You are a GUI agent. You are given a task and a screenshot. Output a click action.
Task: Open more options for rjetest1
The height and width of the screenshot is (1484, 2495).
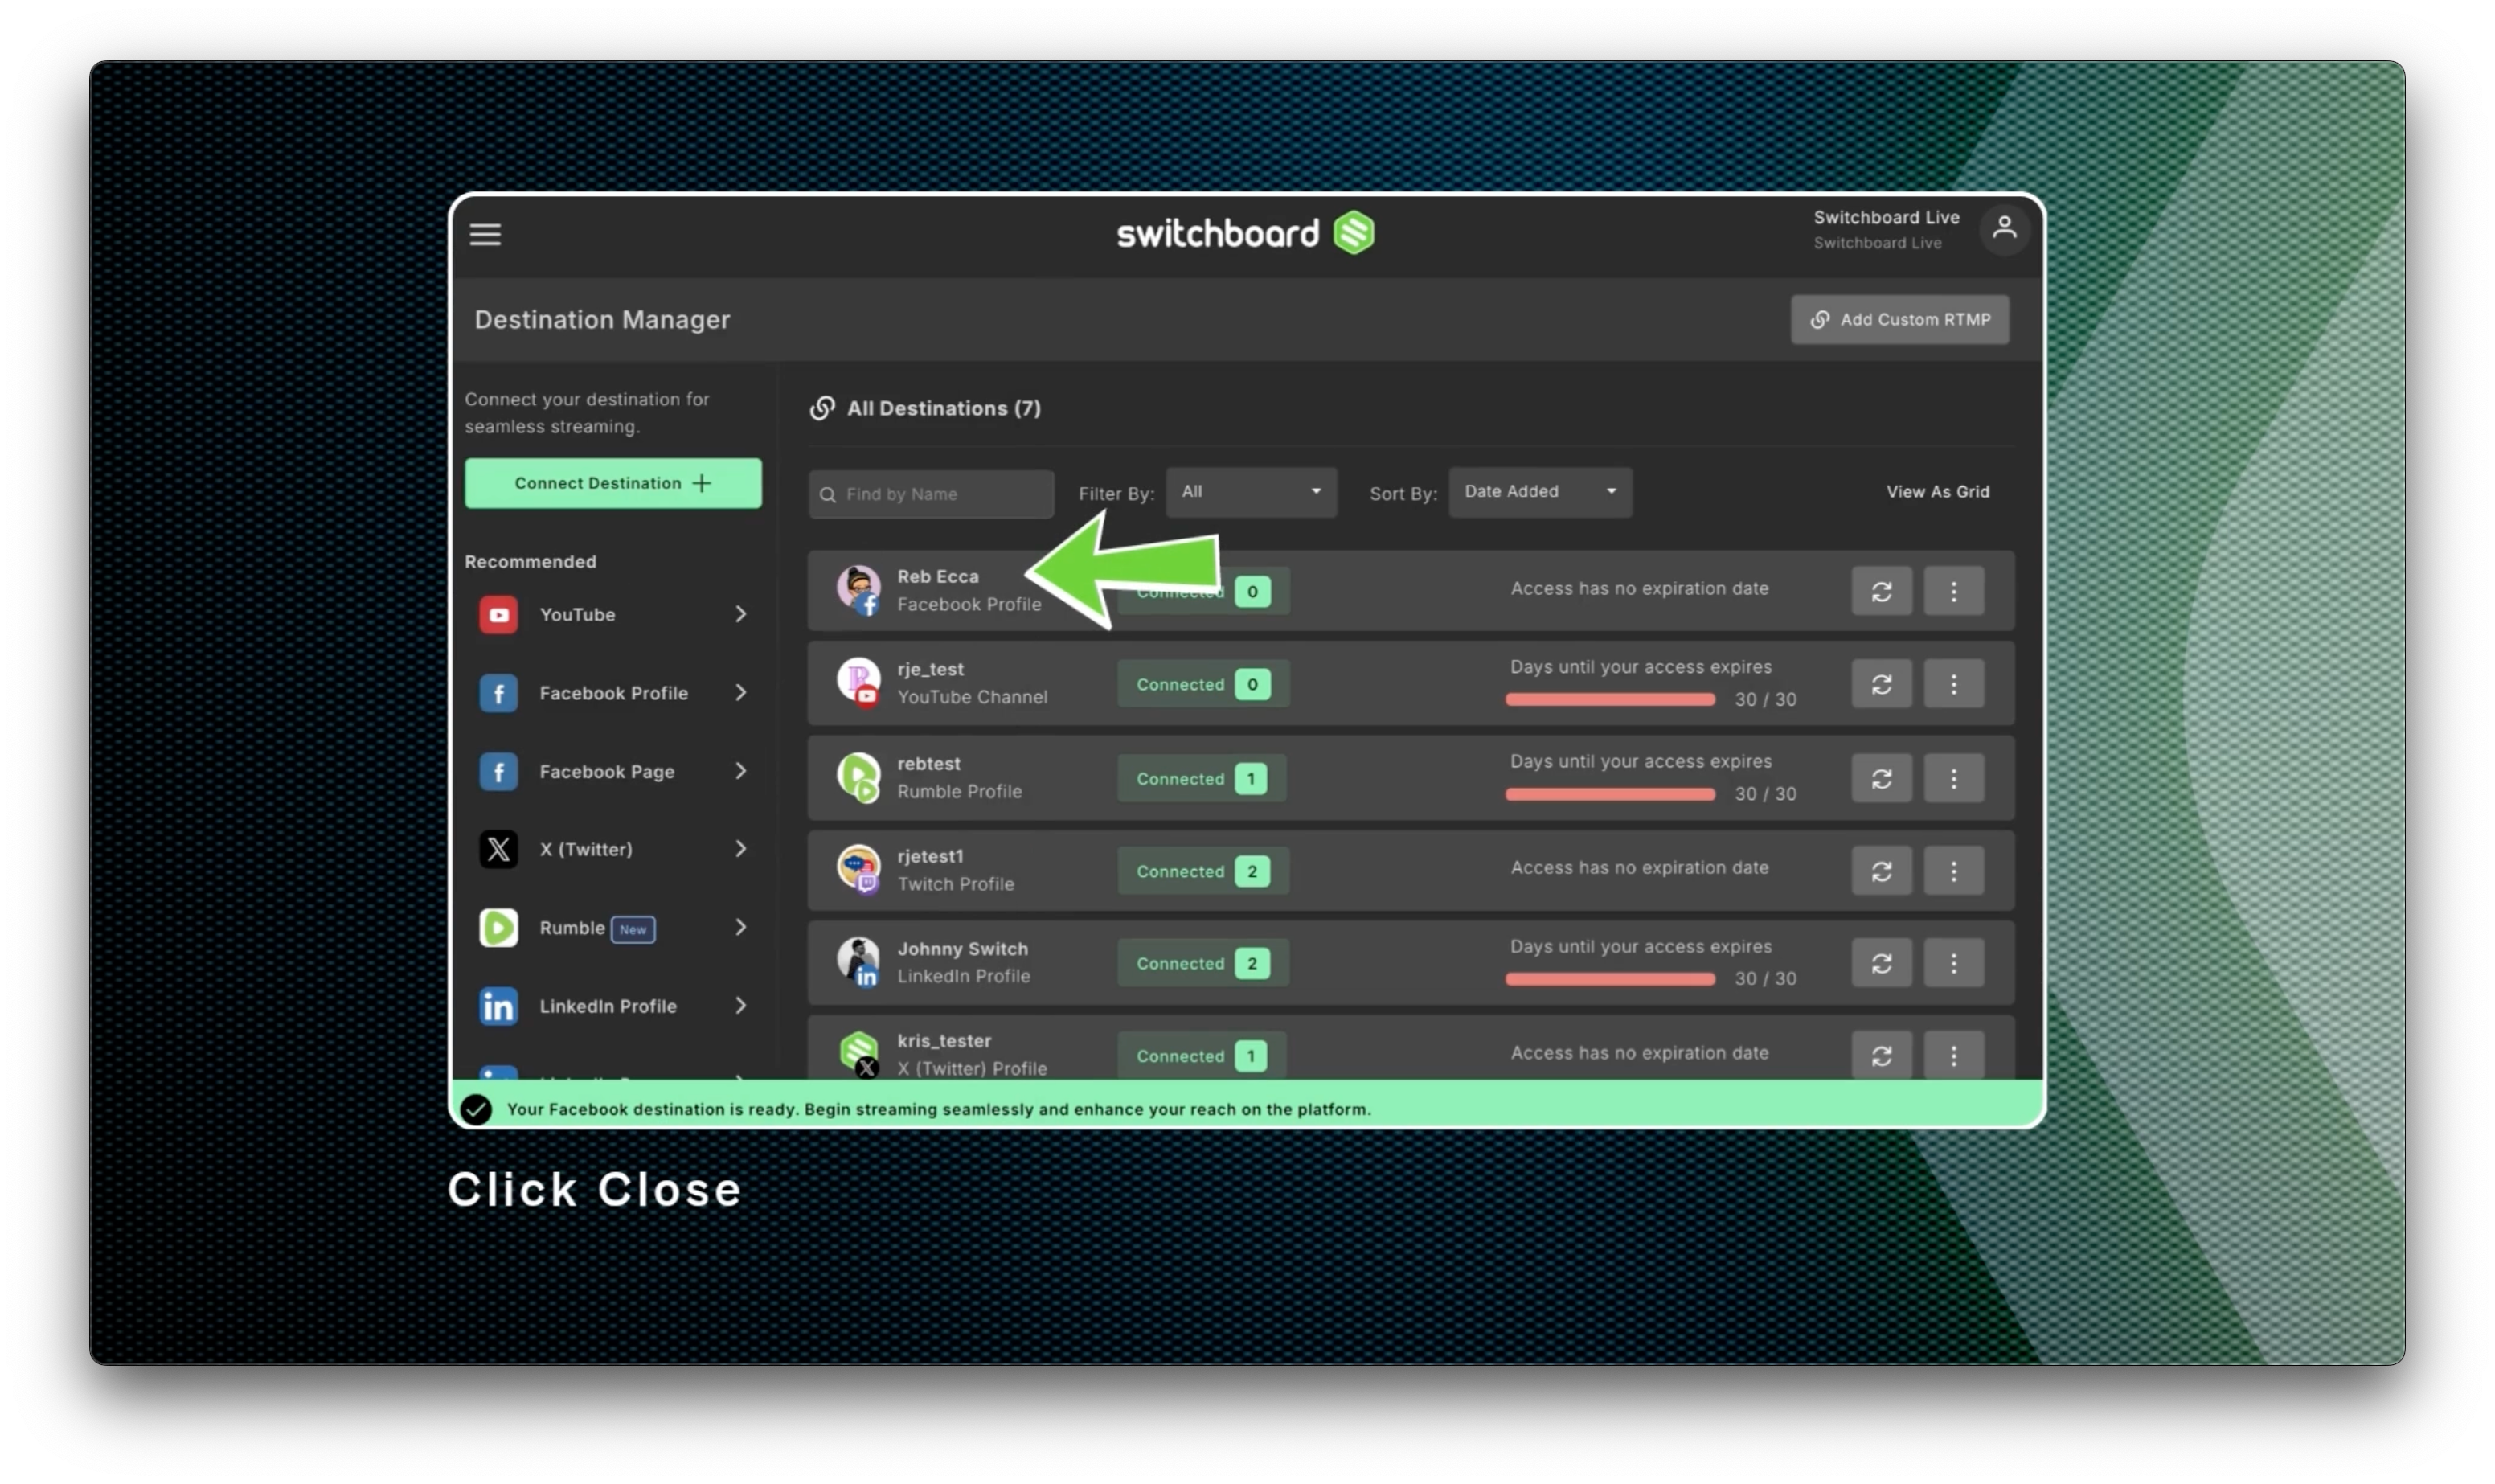1953,871
